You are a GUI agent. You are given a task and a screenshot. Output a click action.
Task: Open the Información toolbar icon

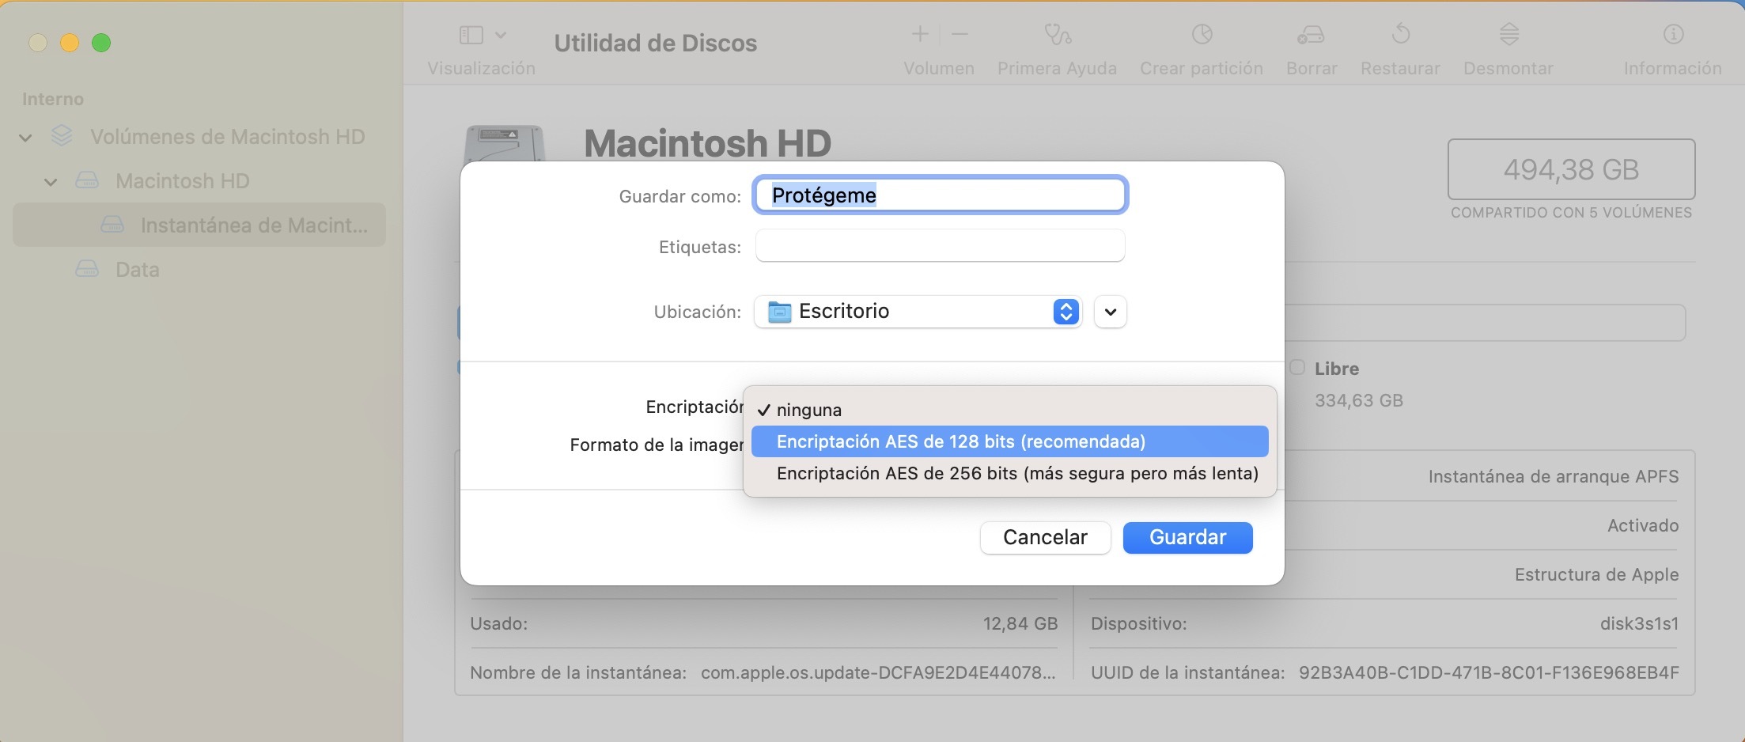click(1673, 34)
